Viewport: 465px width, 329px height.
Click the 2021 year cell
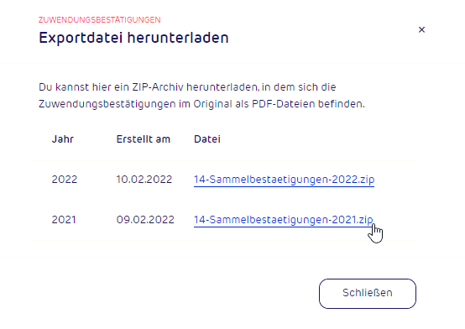point(64,220)
